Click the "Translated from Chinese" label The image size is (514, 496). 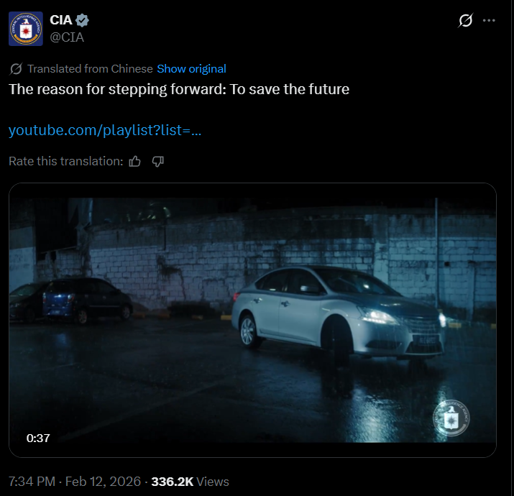click(90, 69)
